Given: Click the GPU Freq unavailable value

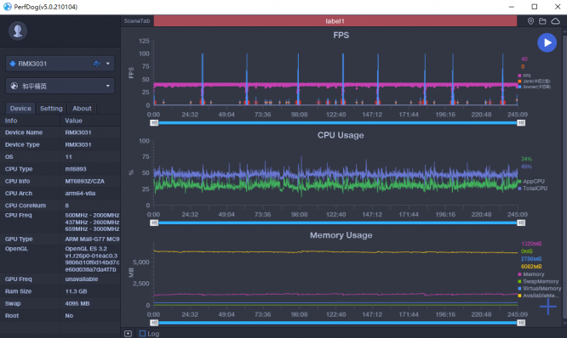Looking at the screenshot, I should click(82, 279).
